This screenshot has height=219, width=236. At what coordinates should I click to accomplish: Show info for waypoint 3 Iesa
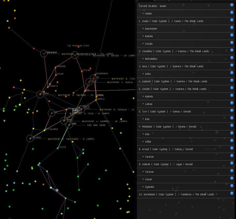click(x=232, y=65)
